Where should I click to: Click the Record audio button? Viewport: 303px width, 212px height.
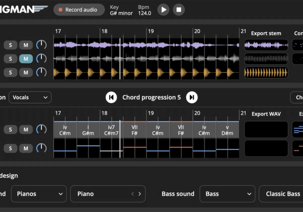79,10
